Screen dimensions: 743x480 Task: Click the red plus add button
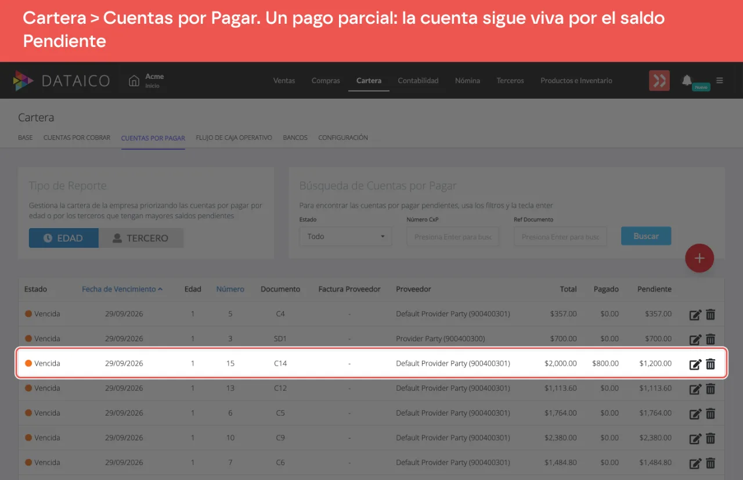point(699,258)
